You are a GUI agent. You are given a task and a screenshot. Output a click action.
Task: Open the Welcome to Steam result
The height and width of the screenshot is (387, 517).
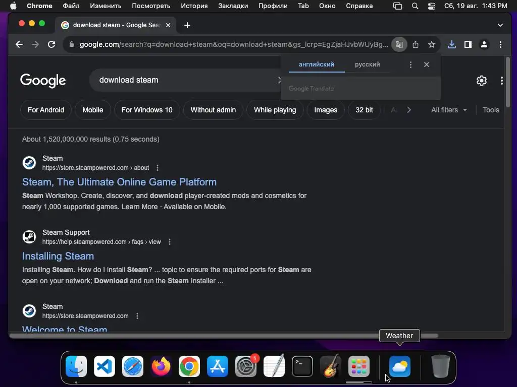click(65, 329)
